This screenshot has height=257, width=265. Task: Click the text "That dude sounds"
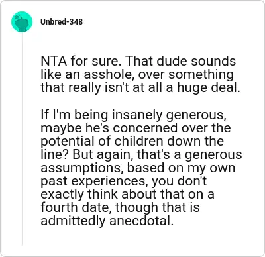click(181, 61)
